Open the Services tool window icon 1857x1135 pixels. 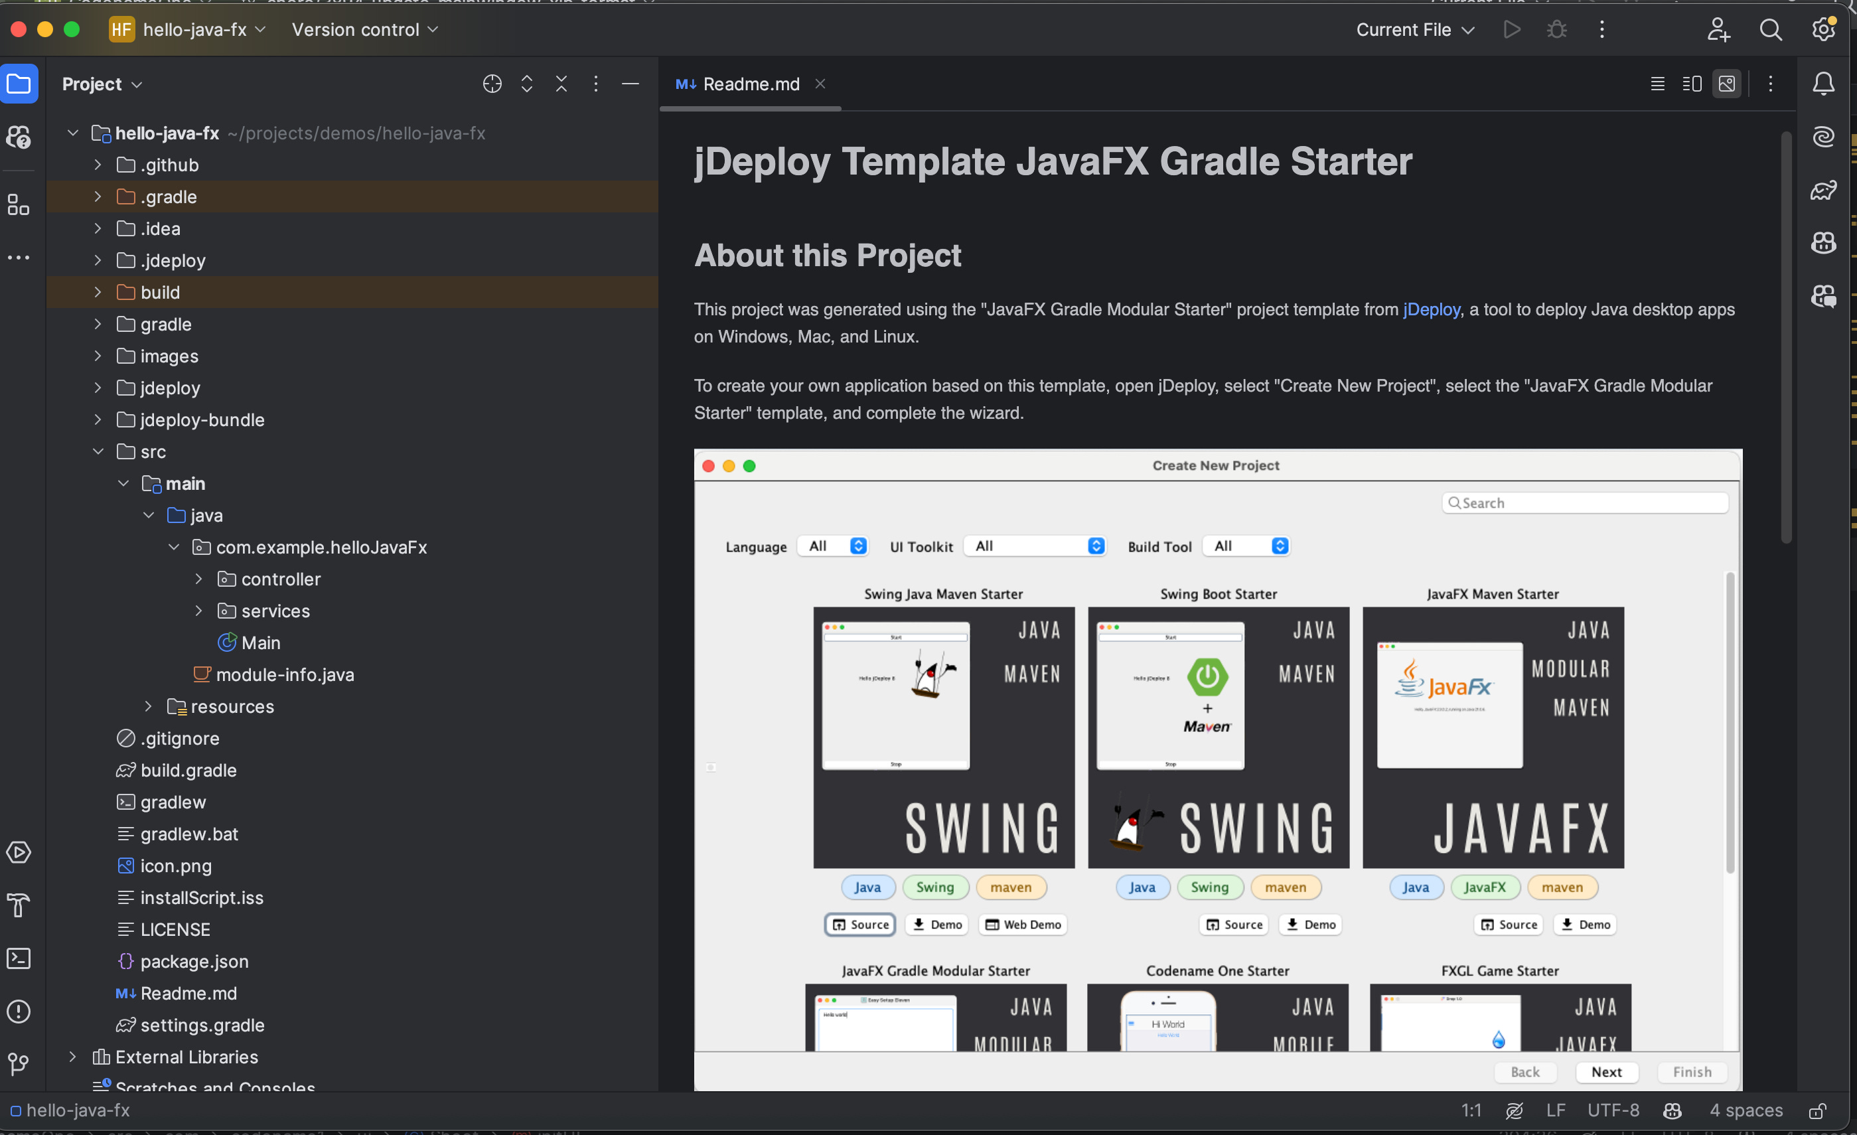[19, 852]
